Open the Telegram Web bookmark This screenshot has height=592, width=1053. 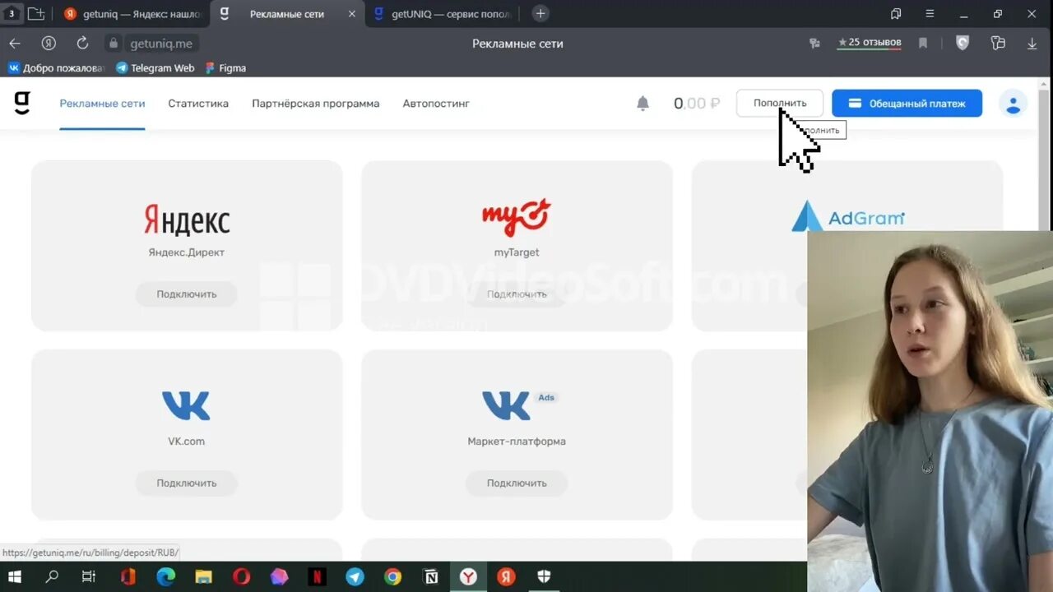click(x=155, y=68)
